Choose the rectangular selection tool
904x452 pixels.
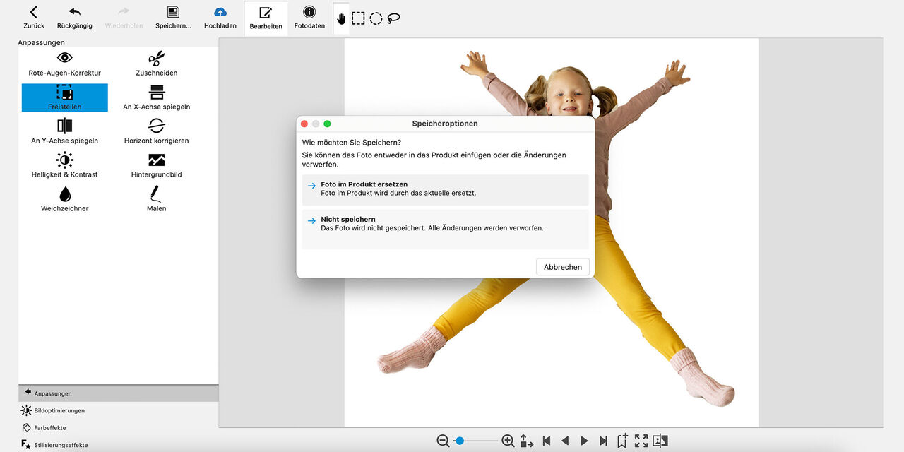click(x=358, y=18)
